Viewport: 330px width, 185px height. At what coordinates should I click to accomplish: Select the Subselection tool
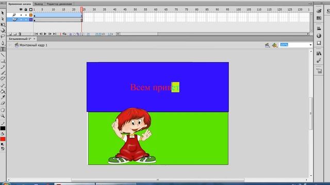tap(3, 19)
